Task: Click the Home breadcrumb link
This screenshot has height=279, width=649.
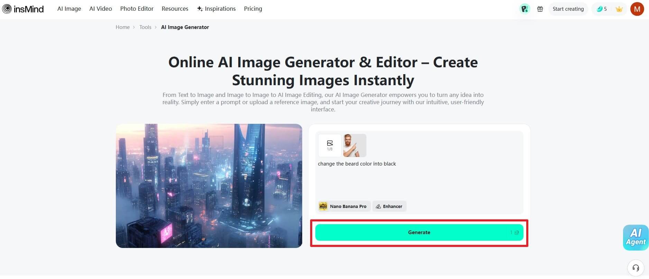Action: pos(122,27)
